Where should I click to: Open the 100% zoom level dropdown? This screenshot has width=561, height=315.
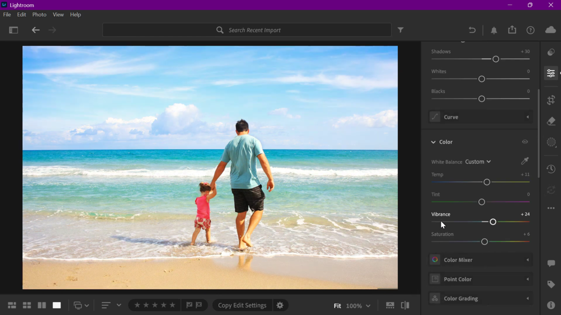pyautogui.click(x=358, y=306)
